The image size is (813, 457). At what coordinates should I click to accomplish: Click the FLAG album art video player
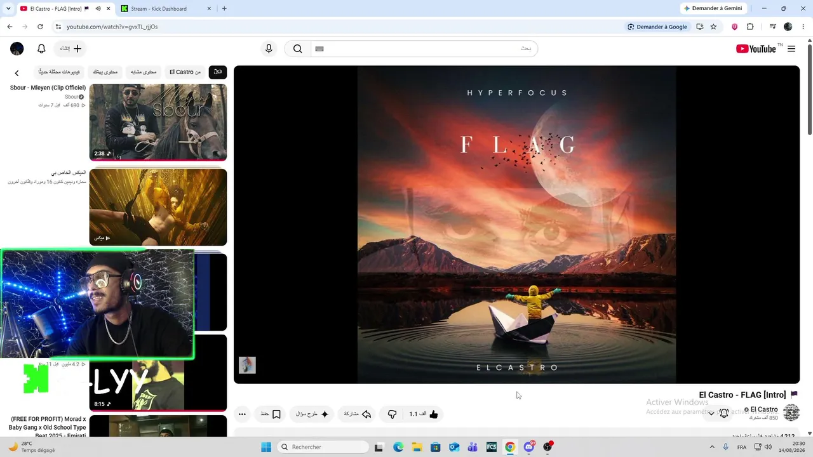pyautogui.click(x=516, y=225)
